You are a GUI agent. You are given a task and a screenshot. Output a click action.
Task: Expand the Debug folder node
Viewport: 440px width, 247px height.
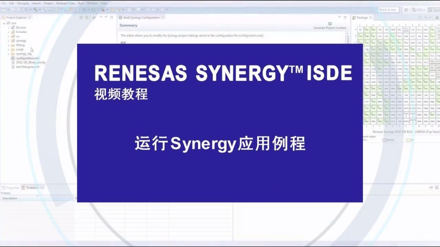9,45
